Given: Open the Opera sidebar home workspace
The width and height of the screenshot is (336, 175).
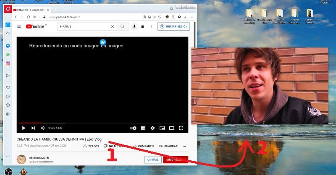Looking at the screenshot, I should click(8, 25).
